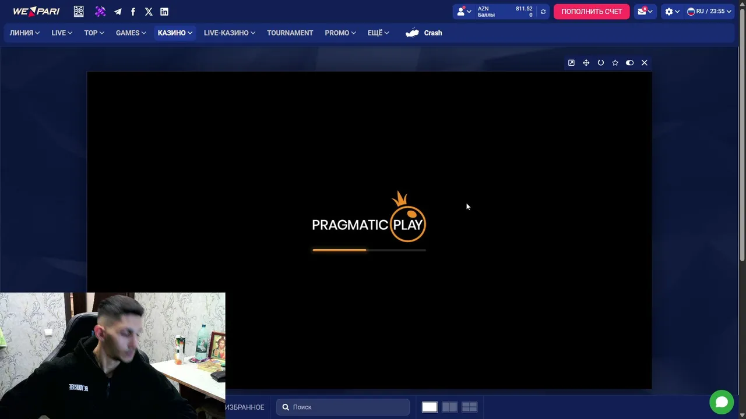
Task: Open the messages envelope inbox
Action: point(645,12)
